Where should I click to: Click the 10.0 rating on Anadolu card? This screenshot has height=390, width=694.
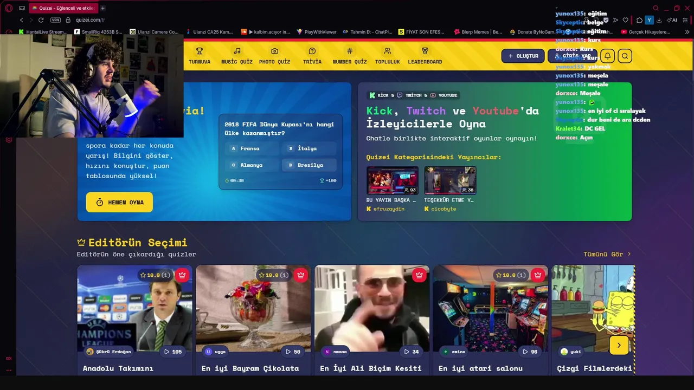click(156, 275)
